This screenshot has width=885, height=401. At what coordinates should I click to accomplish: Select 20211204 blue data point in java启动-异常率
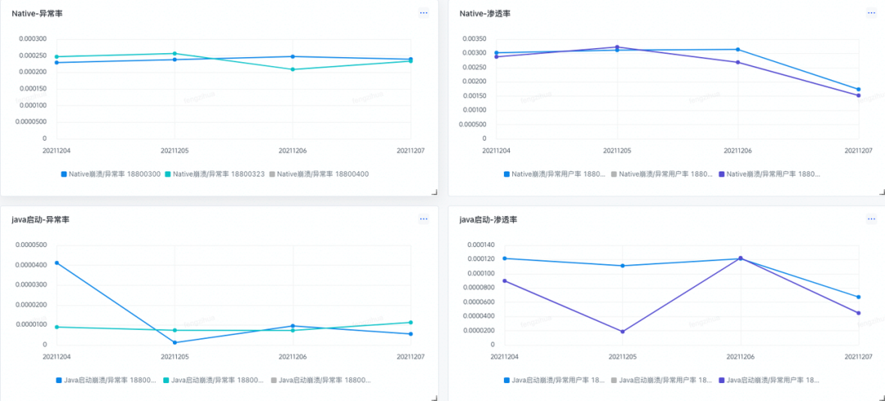[x=57, y=263]
